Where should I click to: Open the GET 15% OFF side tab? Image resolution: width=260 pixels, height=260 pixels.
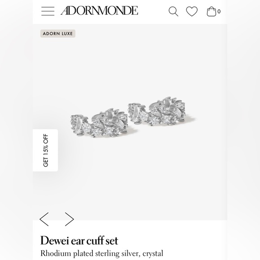pyautogui.click(x=45, y=150)
